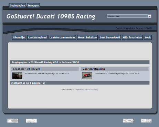
Task: Expand the language selection dropdown arrow
Action: (x=149, y=16)
